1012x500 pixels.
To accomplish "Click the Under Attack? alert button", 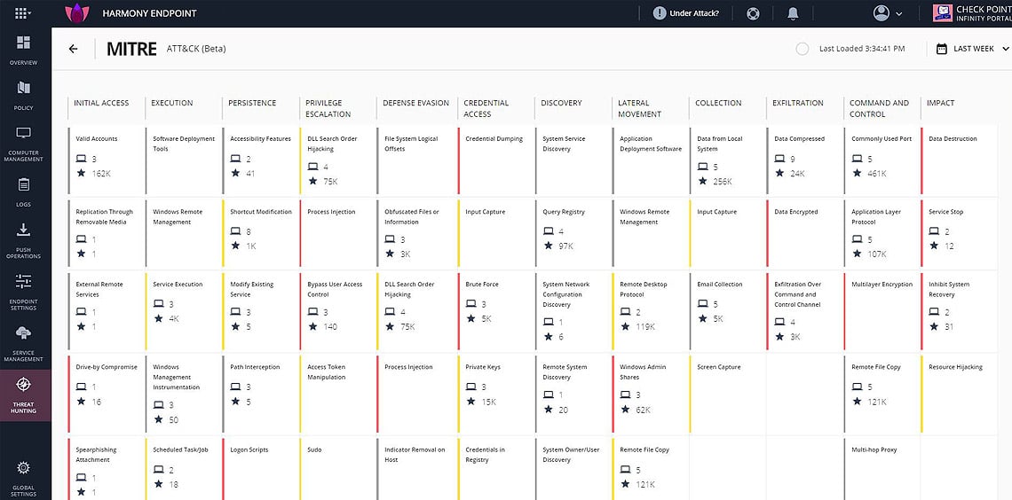I will tap(685, 13).
